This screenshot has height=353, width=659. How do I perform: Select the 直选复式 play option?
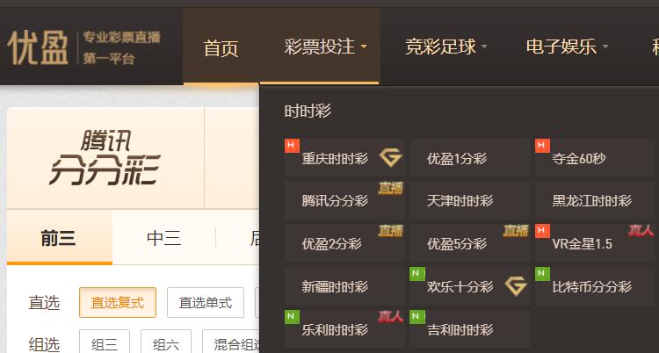tap(118, 303)
